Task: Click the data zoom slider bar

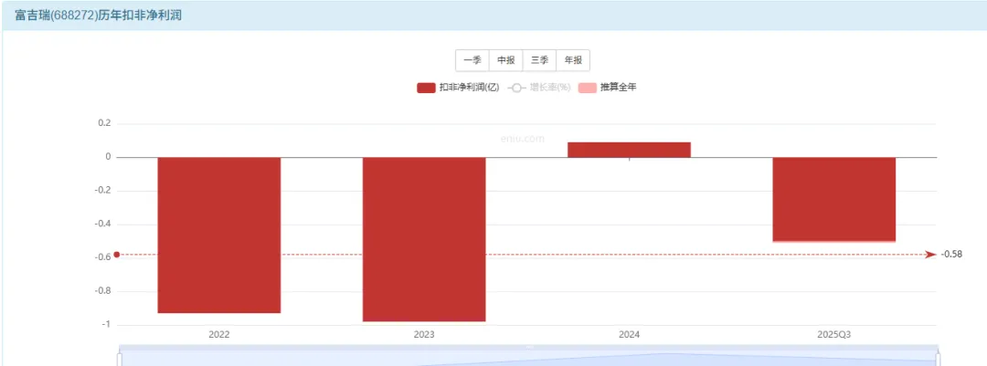Action: coord(529,355)
